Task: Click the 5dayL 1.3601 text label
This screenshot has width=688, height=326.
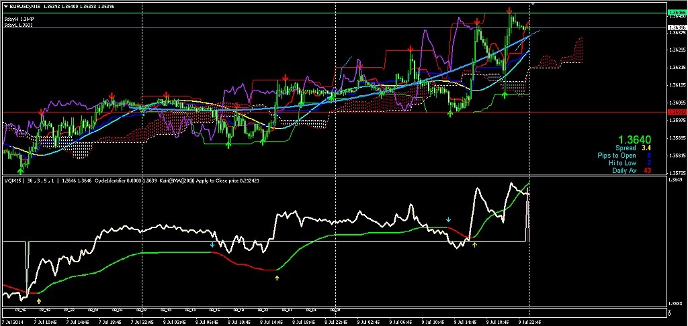Action: click(x=19, y=25)
